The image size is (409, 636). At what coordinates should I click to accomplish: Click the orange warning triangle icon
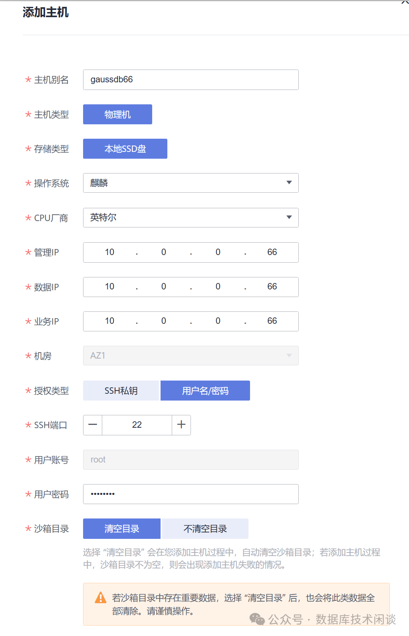pyautogui.click(x=101, y=598)
